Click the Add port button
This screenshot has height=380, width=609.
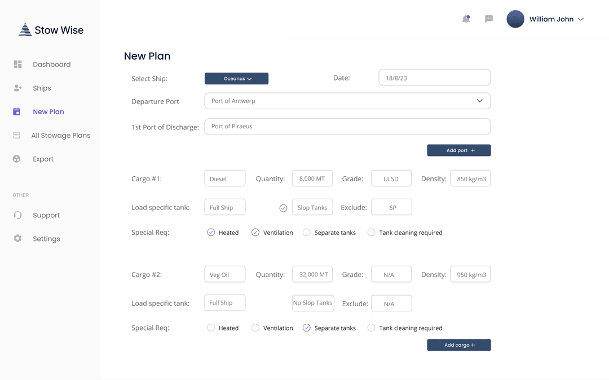coord(458,150)
